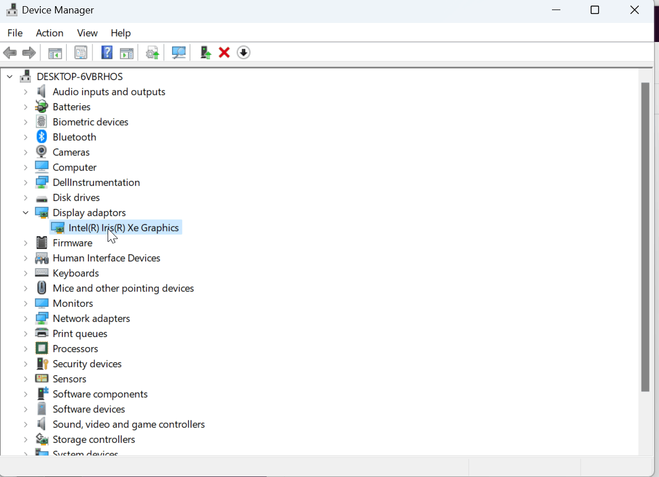Expand the Disk drives category

26,198
